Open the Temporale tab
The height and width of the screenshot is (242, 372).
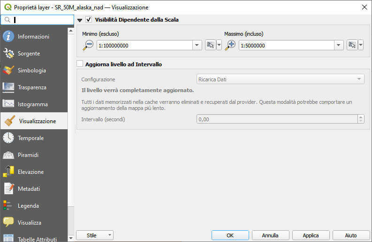coord(34,138)
